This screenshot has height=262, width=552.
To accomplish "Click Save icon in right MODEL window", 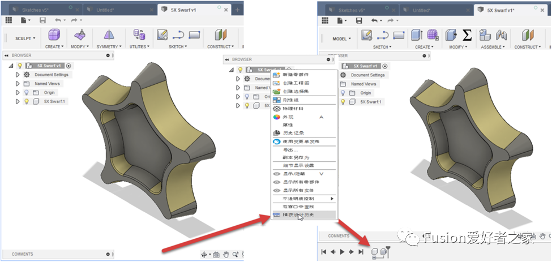I will point(359,21).
